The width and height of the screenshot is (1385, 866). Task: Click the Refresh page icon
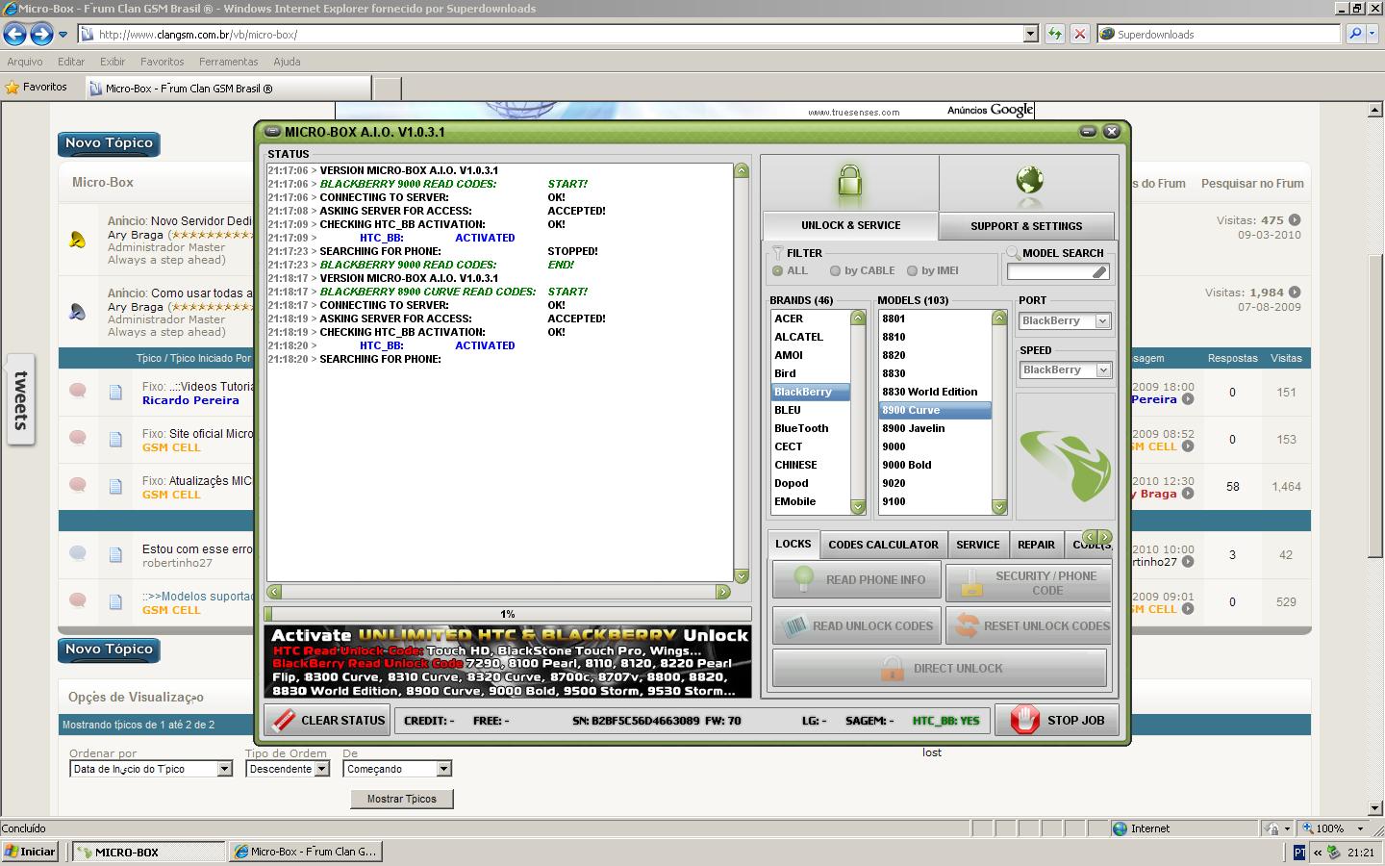[1055, 34]
